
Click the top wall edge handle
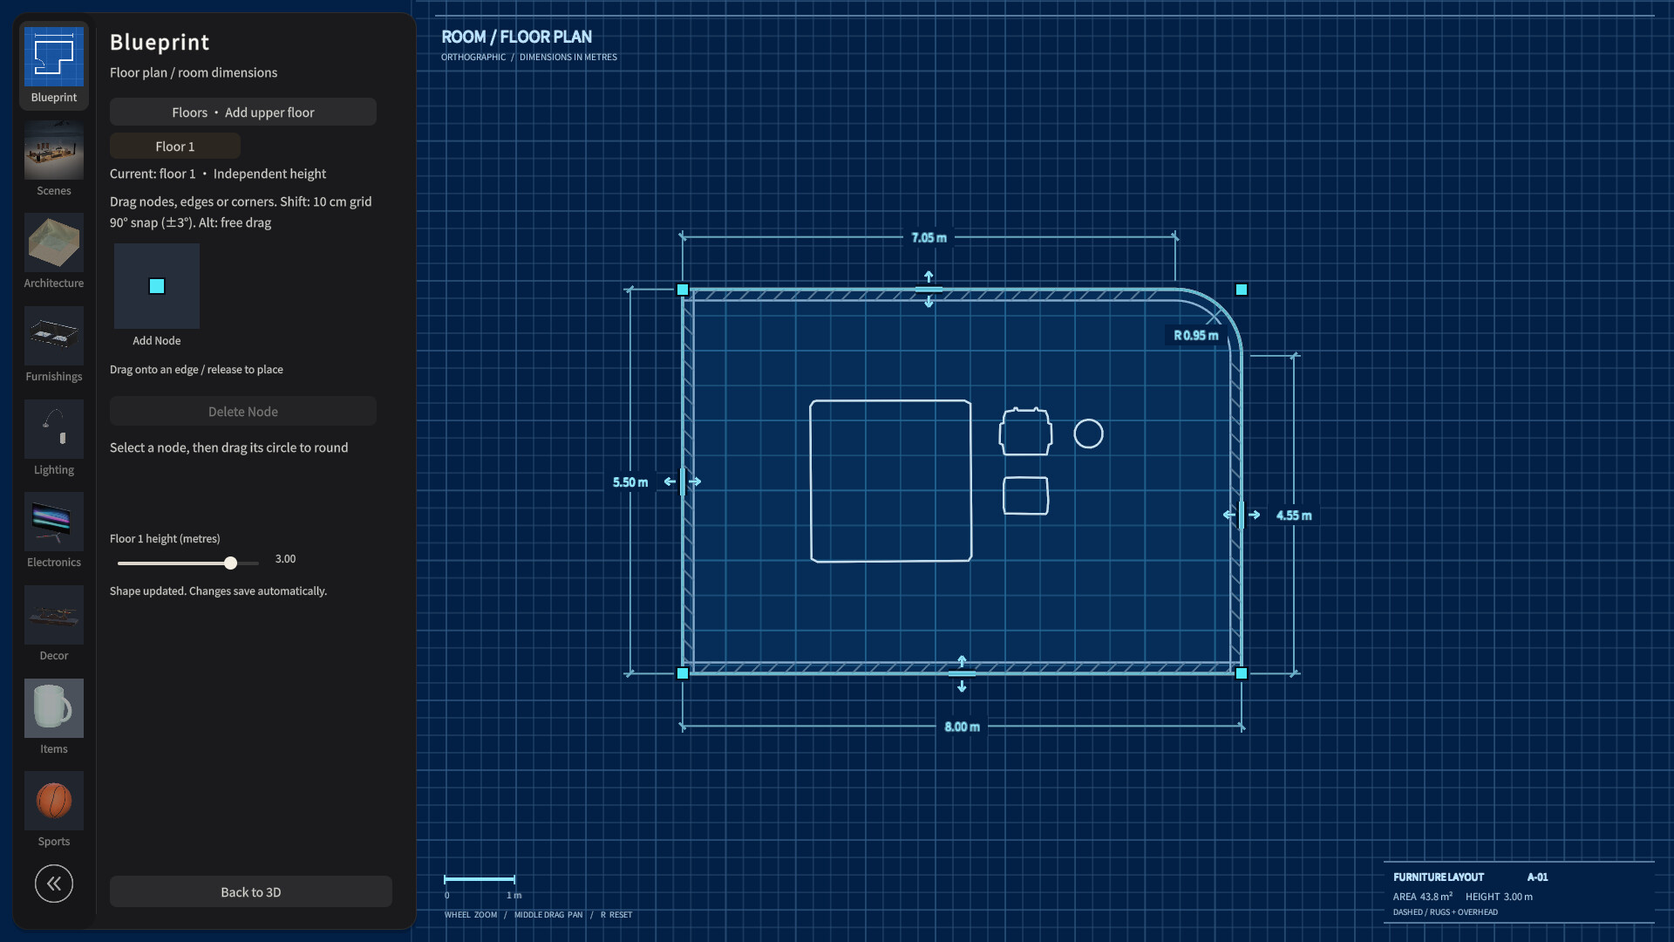(929, 290)
